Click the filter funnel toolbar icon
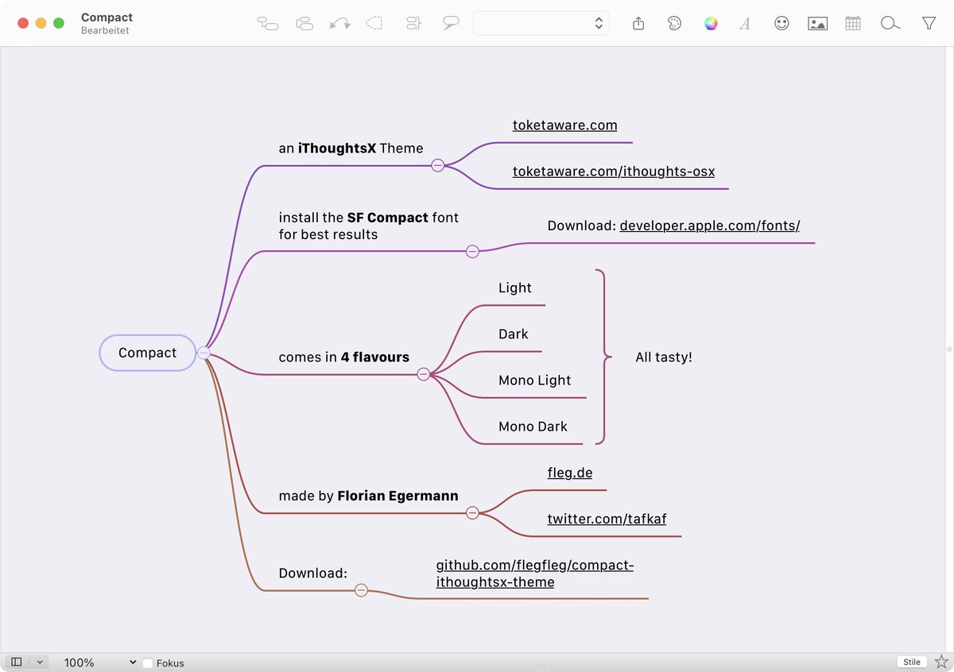This screenshot has width=954, height=672. click(x=929, y=24)
